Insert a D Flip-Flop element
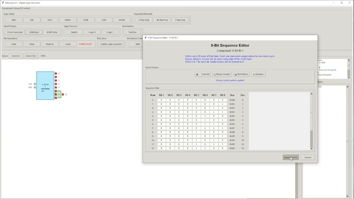 (x=144, y=20)
